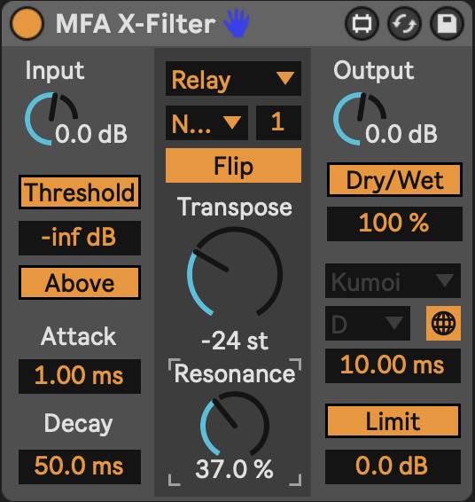
Task: Toggle the orange device activator button
Action: (x=27, y=24)
